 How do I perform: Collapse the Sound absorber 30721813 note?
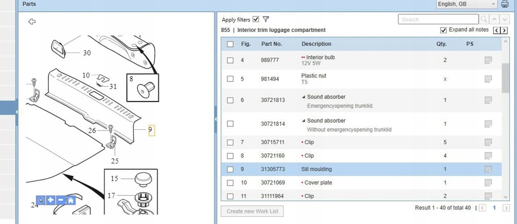point(303,97)
